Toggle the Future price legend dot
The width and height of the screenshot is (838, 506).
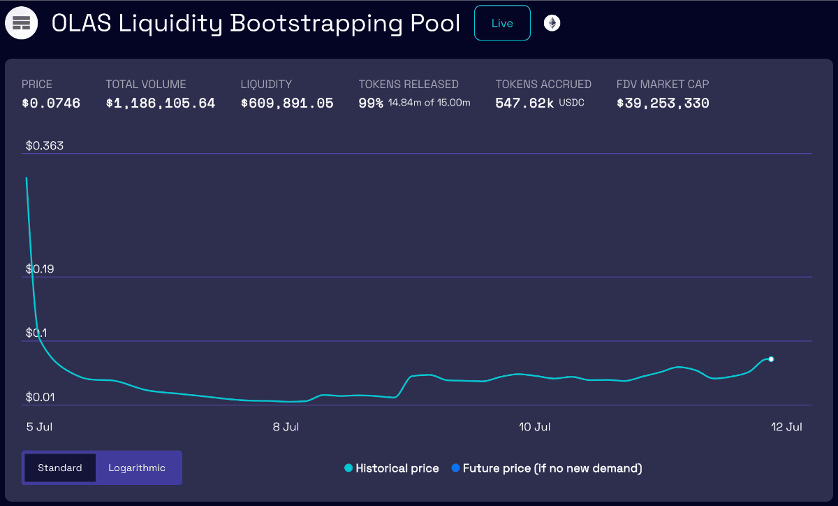[456, 468]
